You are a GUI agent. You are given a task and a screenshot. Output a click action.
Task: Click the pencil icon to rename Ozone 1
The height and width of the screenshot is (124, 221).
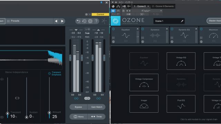point(182,21)
